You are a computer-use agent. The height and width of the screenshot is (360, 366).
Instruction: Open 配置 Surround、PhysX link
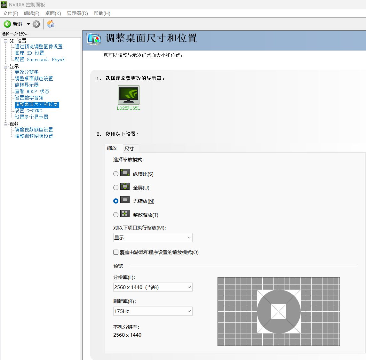coord(40,60)
